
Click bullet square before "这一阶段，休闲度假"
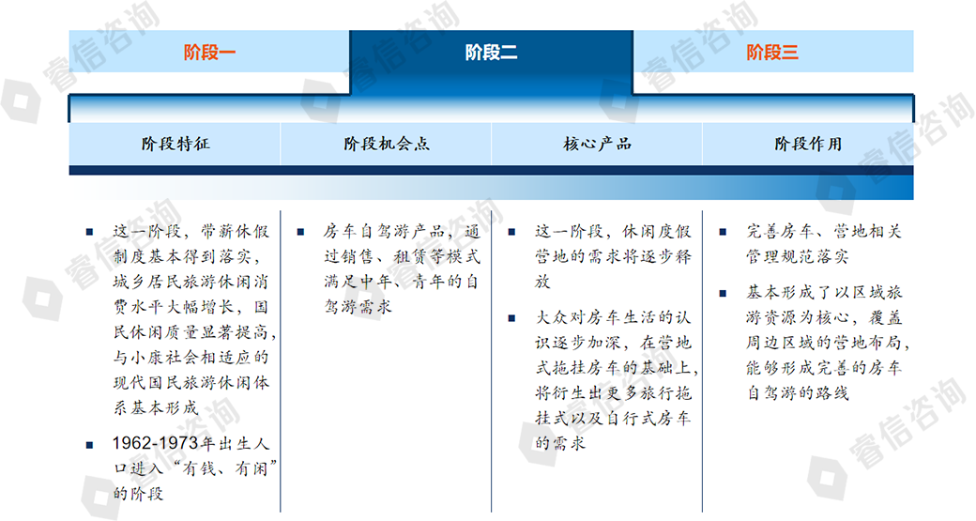pos(512,231)
